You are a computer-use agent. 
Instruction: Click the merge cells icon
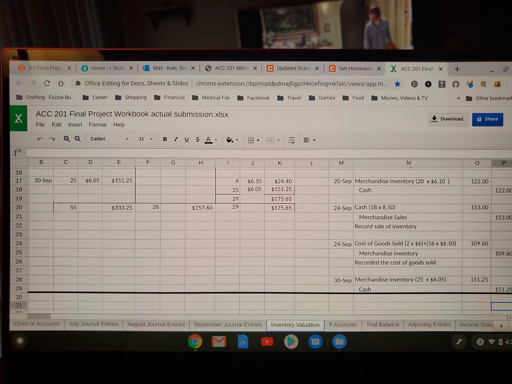click(270, 140)
